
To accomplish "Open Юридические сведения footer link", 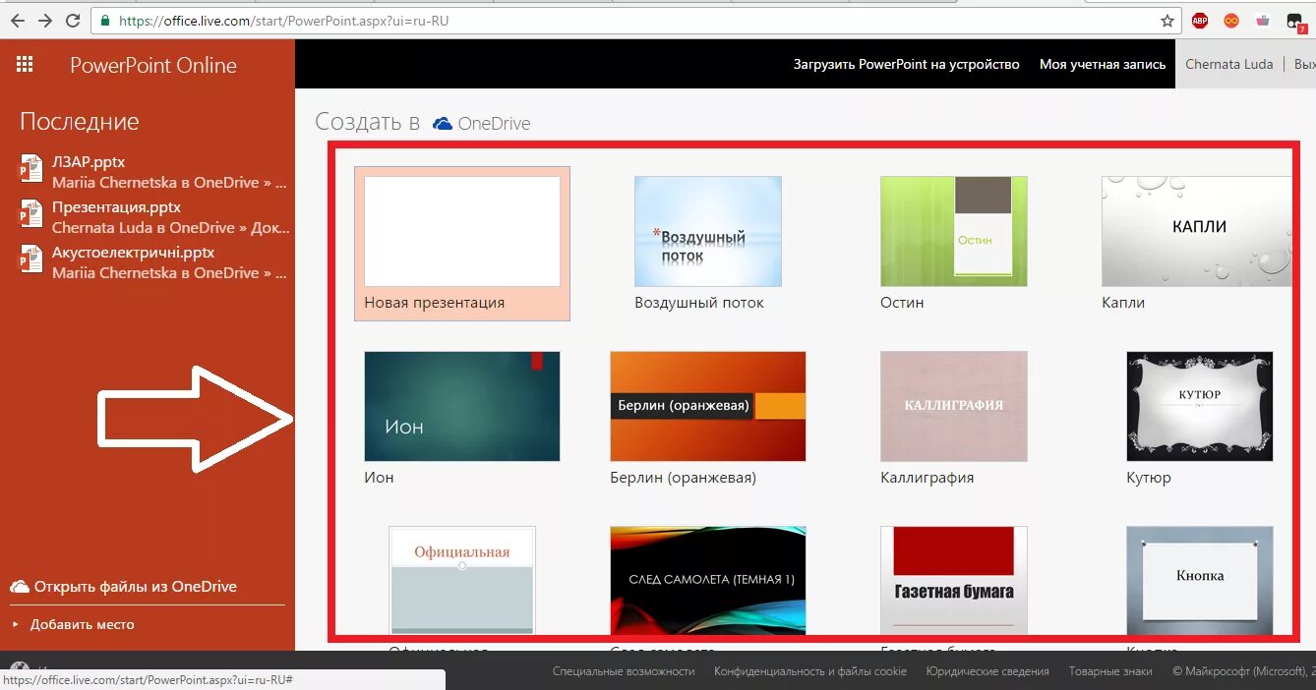I will [987, 671].
